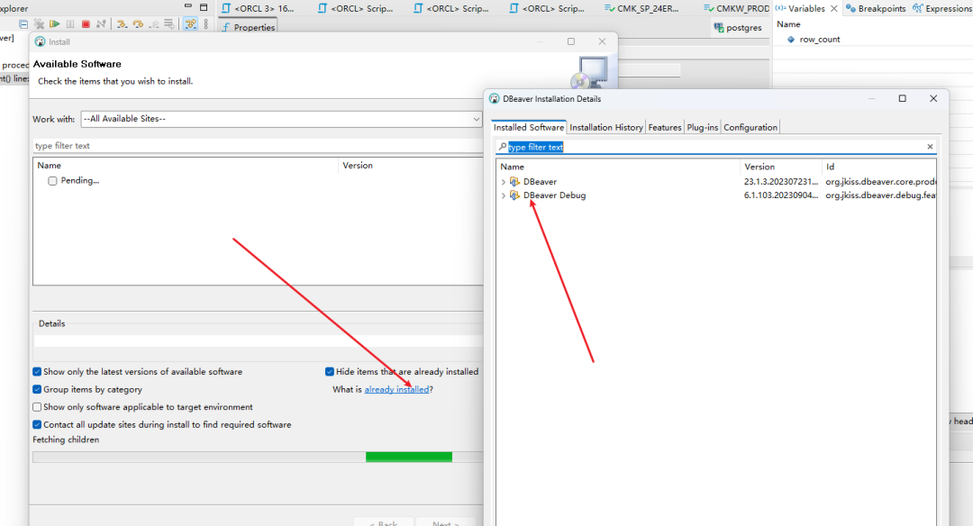This screenshot has width=973, height=526.
Task: Open Plug-ins tab
Action: click(x=702, y=127)
